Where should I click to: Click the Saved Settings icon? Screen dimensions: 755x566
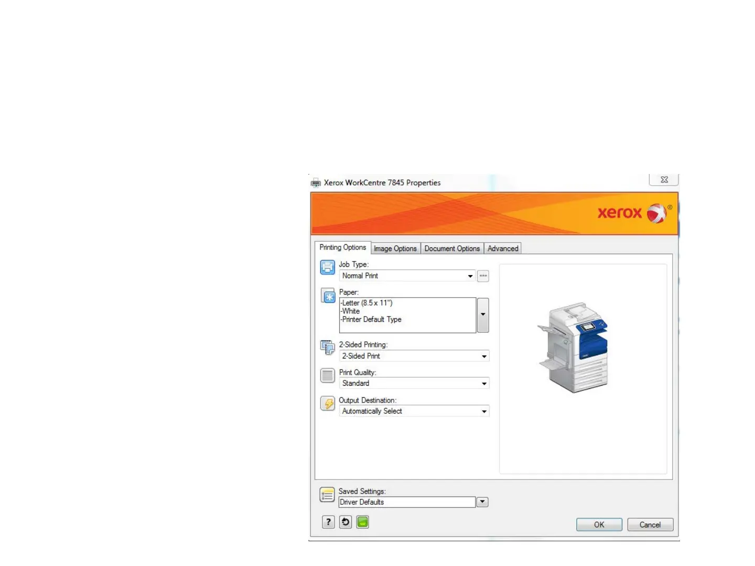pyautogui.click(x=327, y=495)
